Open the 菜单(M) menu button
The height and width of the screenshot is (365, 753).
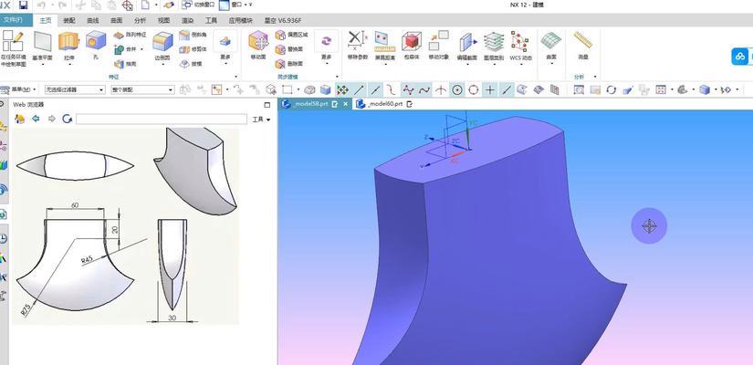[18, 89]
